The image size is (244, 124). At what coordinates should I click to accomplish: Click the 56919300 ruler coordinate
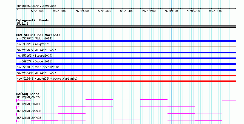[104, 11]
